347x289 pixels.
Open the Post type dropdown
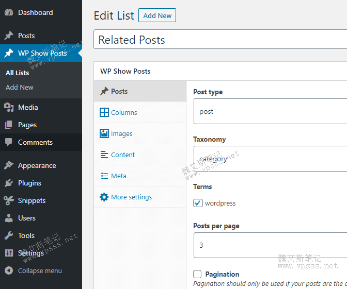coord(270,111)
